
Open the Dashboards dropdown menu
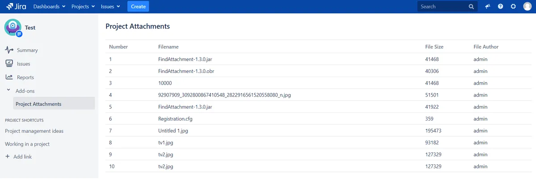pyautogui.click(x=49, y=7)
